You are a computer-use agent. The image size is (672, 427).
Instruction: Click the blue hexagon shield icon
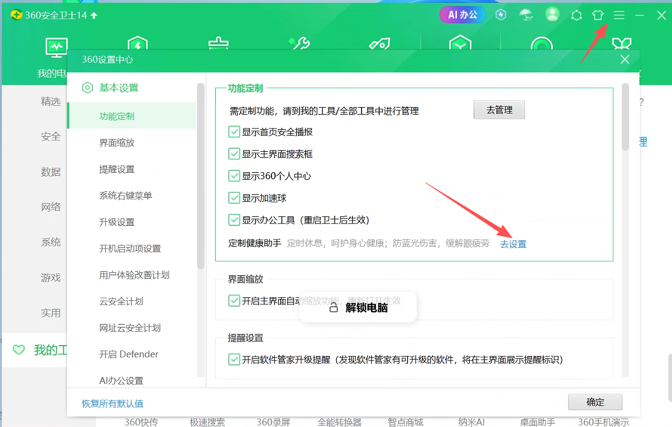coord(501,15)
